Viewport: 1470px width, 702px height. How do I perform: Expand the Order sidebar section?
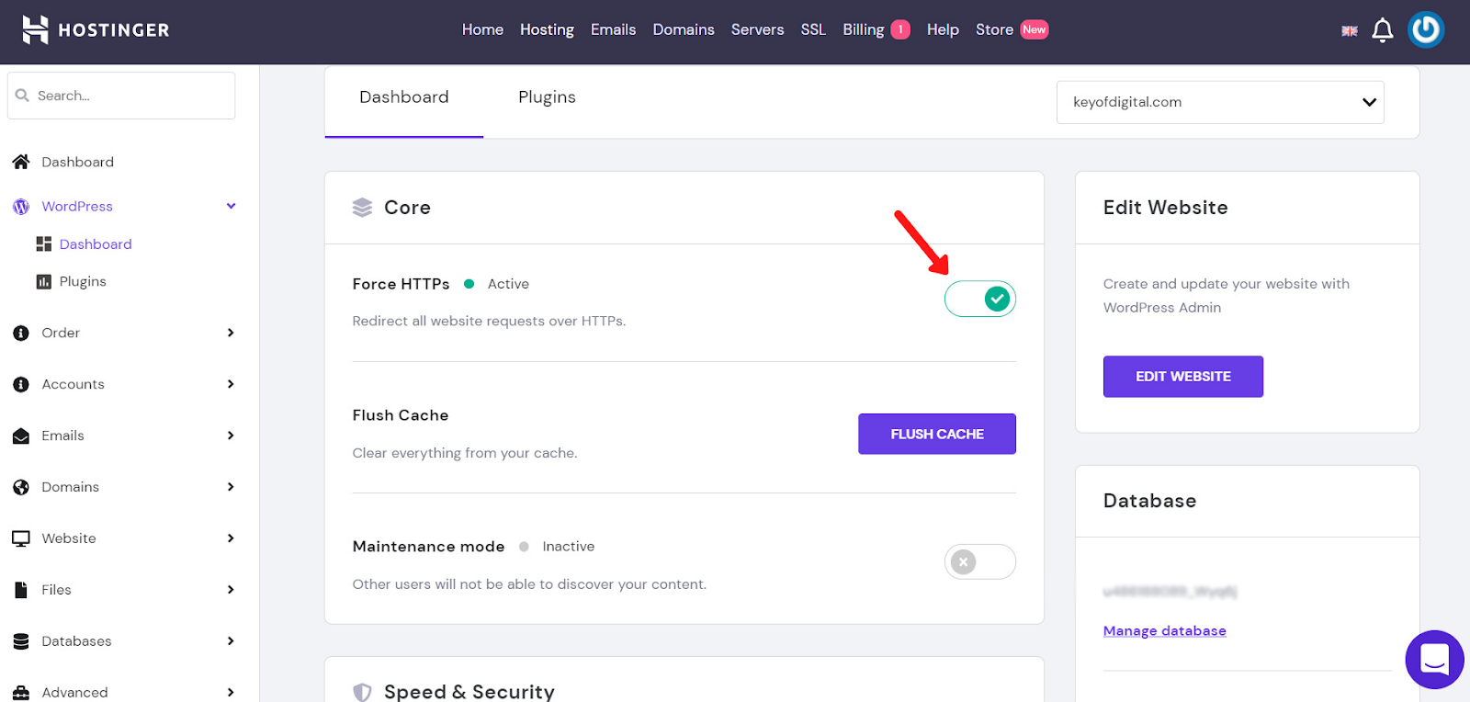point(231,333)
